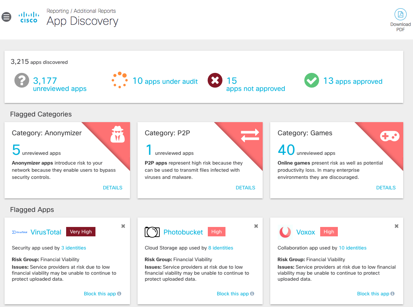Click the Anonymizer spy category icon
413x307 pixels.
coord(118,134)
